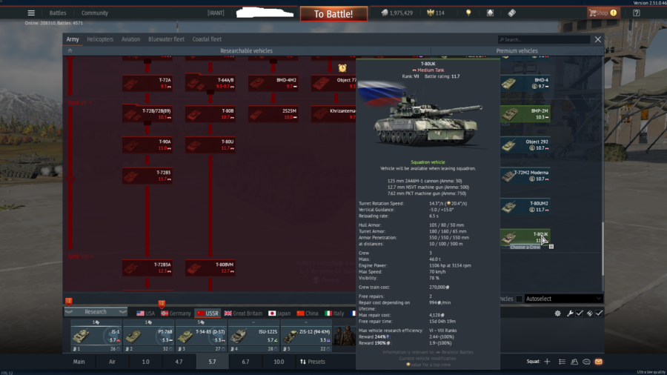Viewport: 667px width, 375px height.
Task: Toggle the checkbox left of Autoselect
Action: (519, 299)
